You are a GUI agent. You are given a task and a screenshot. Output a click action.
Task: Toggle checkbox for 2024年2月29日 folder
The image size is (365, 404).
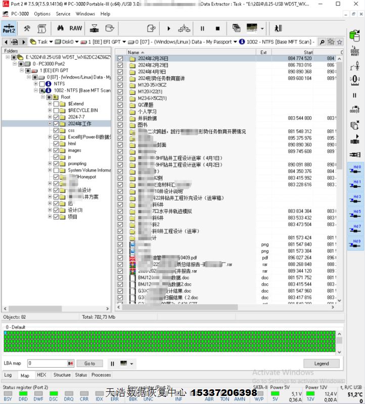(x=120, y=65)
